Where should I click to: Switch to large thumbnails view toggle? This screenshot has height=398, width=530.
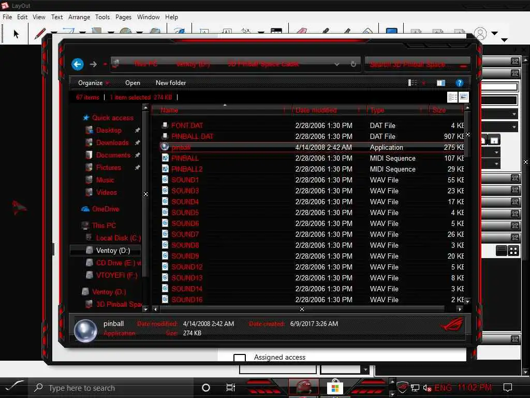[x=463, y=97]
